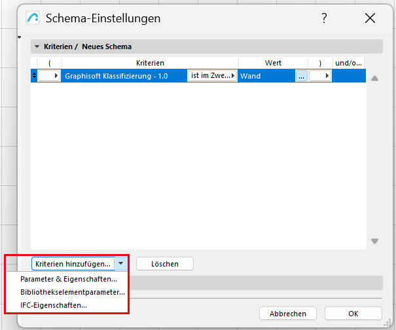Click the Kriterien hinzufügen... button
Viewport: 396px width, 330px height.
click(73, 264)
